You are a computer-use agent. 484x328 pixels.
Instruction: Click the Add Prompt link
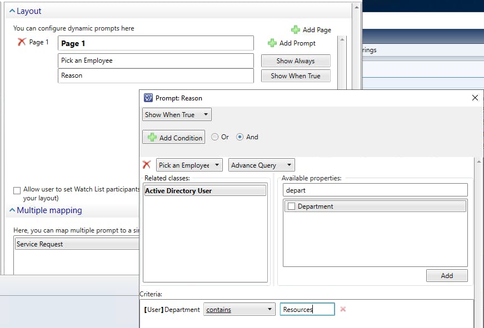(x=297, y=43)
